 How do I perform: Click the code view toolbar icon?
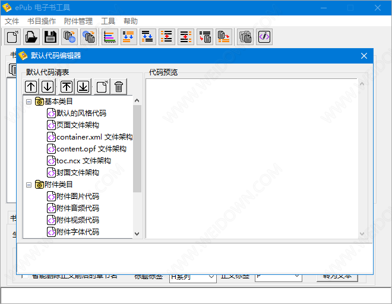pos(264,37)
